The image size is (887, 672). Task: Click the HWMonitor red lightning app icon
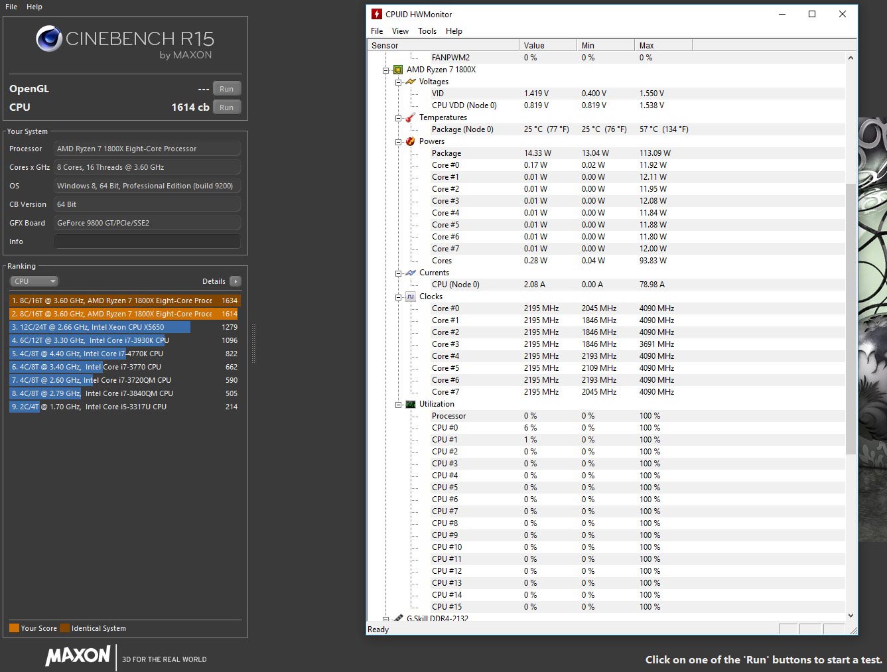point(377,14)
